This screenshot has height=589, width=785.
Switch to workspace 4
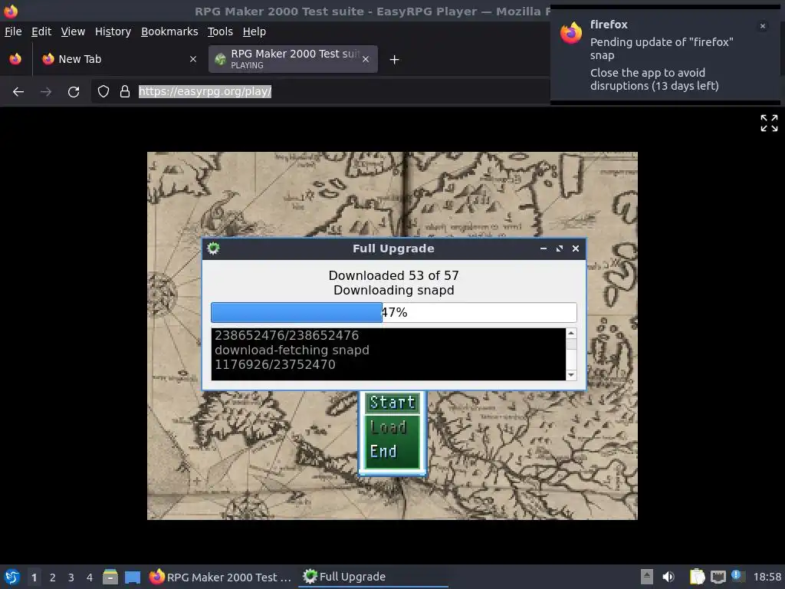click(90, 577)
